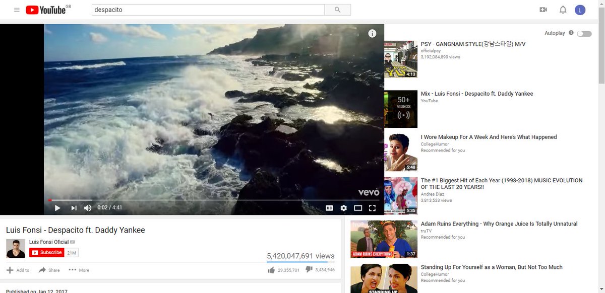
Task: Open truTV channel name
Action: pyautogui.click(x=426, y=231)
